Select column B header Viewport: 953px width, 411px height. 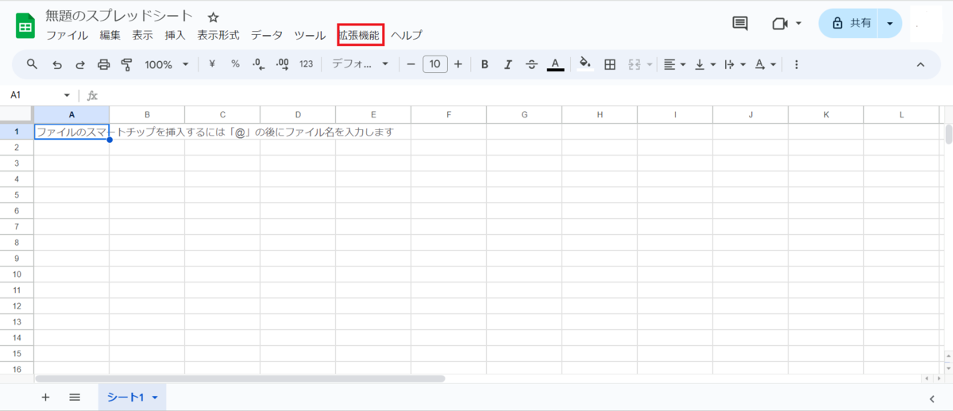tap(147, 115)
